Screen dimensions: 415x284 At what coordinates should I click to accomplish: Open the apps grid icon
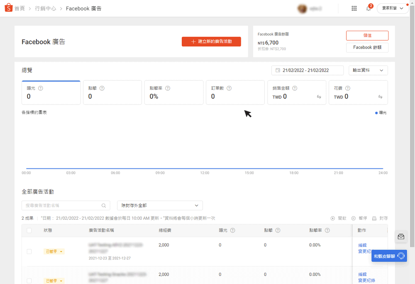(x=354, y=8)
